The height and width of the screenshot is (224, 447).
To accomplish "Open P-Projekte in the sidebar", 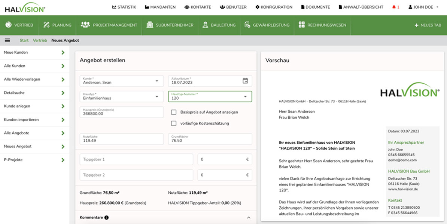I will (x=34, y=160).
